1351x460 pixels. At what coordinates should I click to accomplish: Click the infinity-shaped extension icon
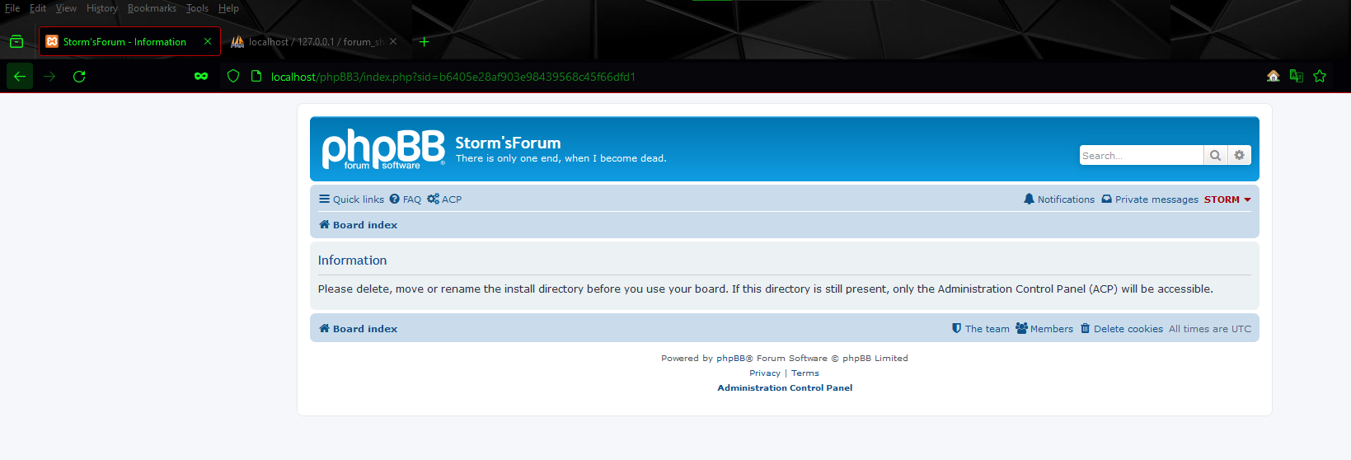tap(201, 76)
